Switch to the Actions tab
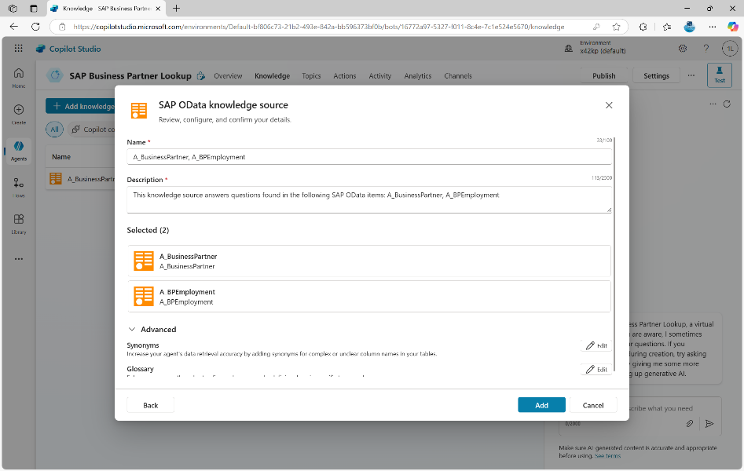 344,76
